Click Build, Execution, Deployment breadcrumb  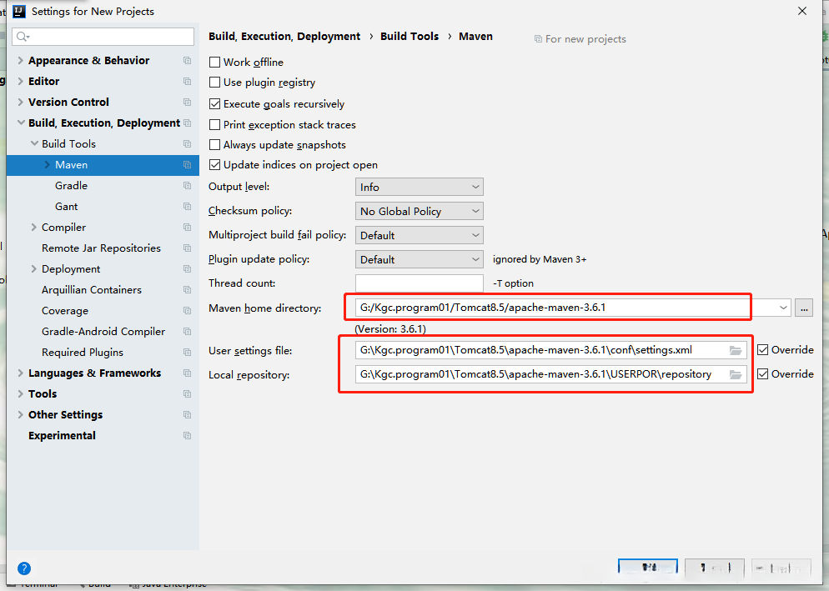(x=284, y=37)
